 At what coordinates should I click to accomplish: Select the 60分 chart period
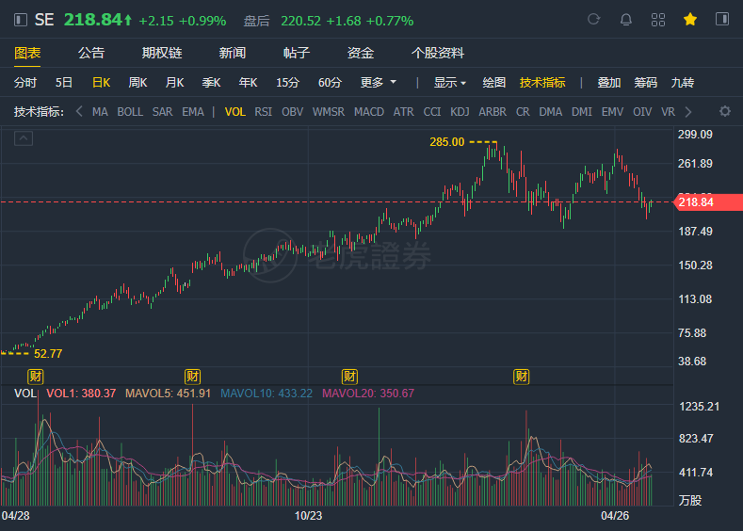pyautogui.click(x=330, y=83)
